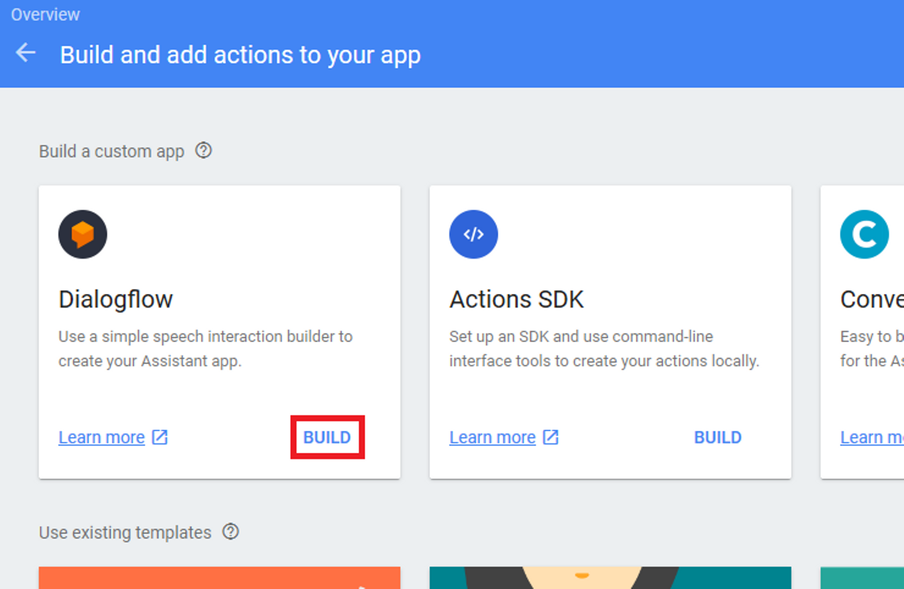Screen dimensions: 904x589
Task: Click help icon beside Use existing templates
Action: pos(231,532)
